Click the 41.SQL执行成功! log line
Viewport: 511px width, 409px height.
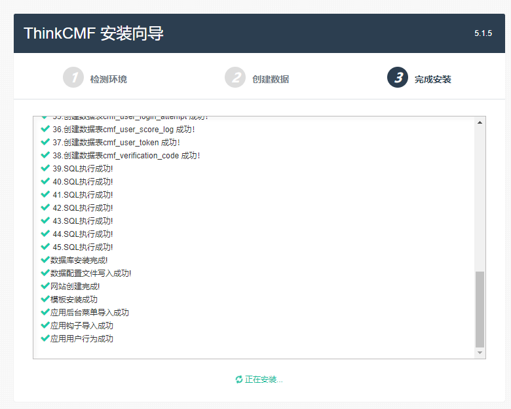83,195
